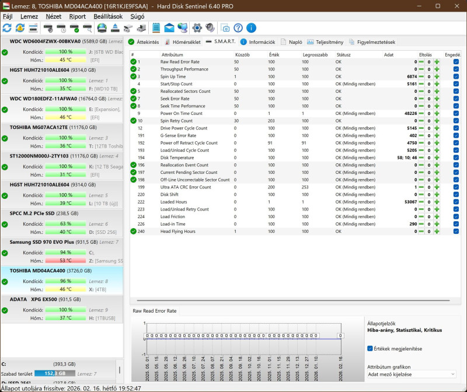The image size is (467, 392).
Task: Open the Lemez menu
Action: [x=29, y=16]
